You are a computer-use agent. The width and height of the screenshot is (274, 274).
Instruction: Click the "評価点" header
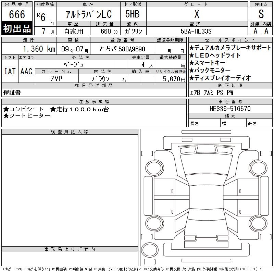point(261,4)
